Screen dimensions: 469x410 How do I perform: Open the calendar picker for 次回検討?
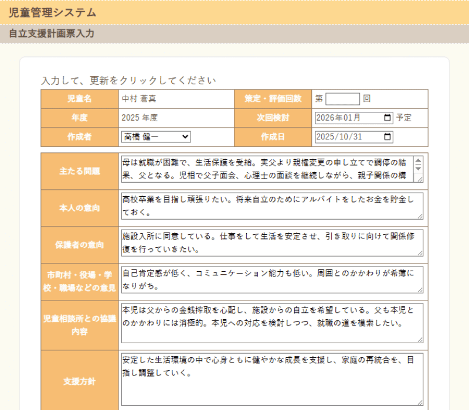click(x=388, y=118)
